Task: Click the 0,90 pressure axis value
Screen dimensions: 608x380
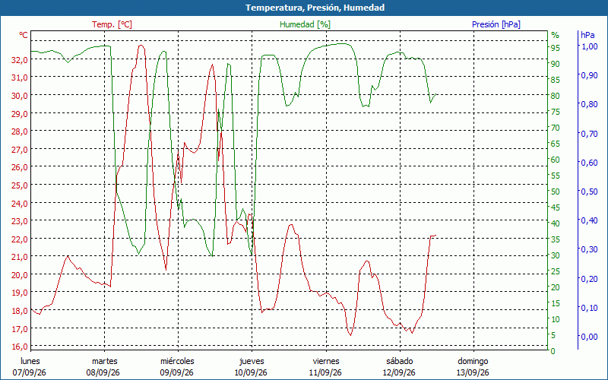Action: coord(590,75)
